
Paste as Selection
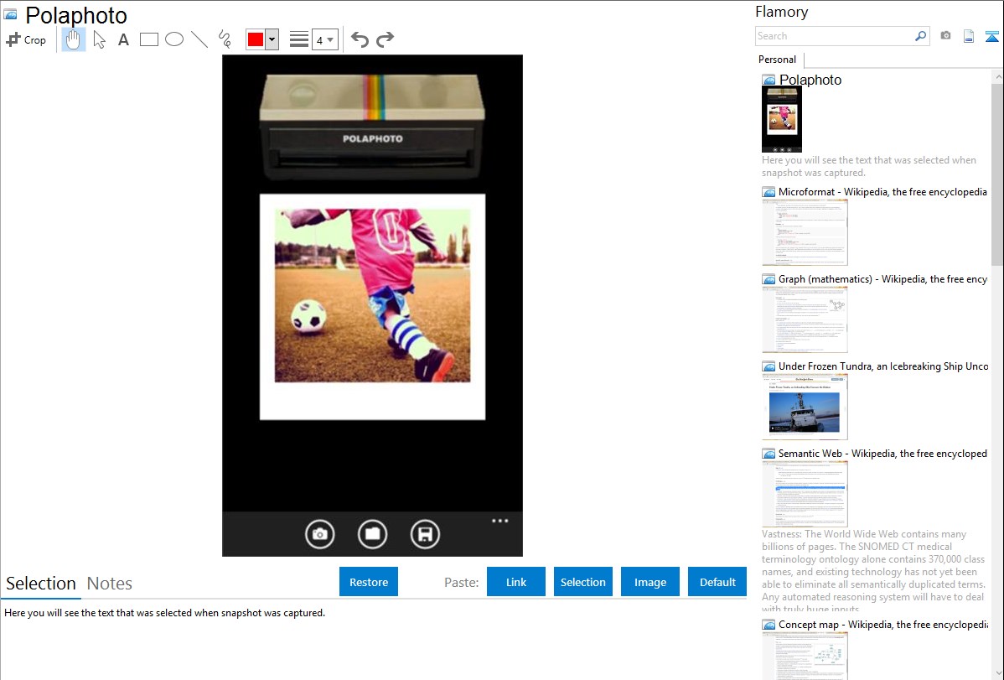click(x=582, y=582)
